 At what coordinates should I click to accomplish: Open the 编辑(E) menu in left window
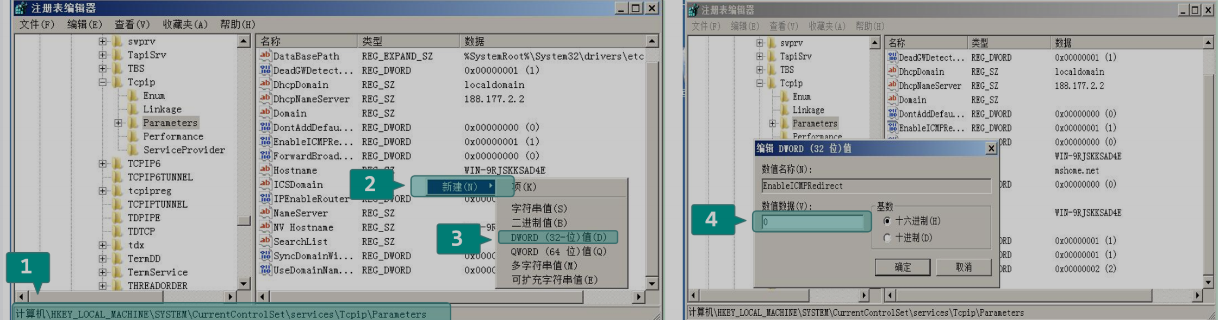[x=84, y=24]
